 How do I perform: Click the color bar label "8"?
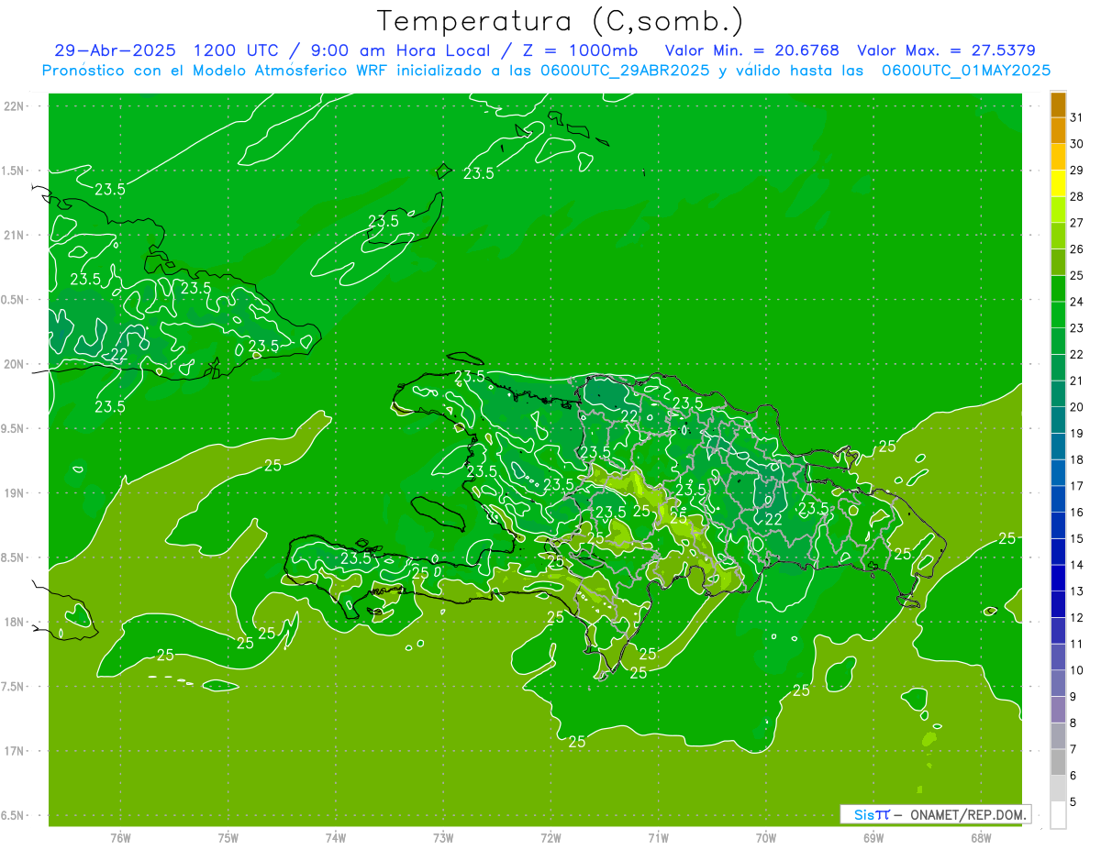(x=1073, y=723)
